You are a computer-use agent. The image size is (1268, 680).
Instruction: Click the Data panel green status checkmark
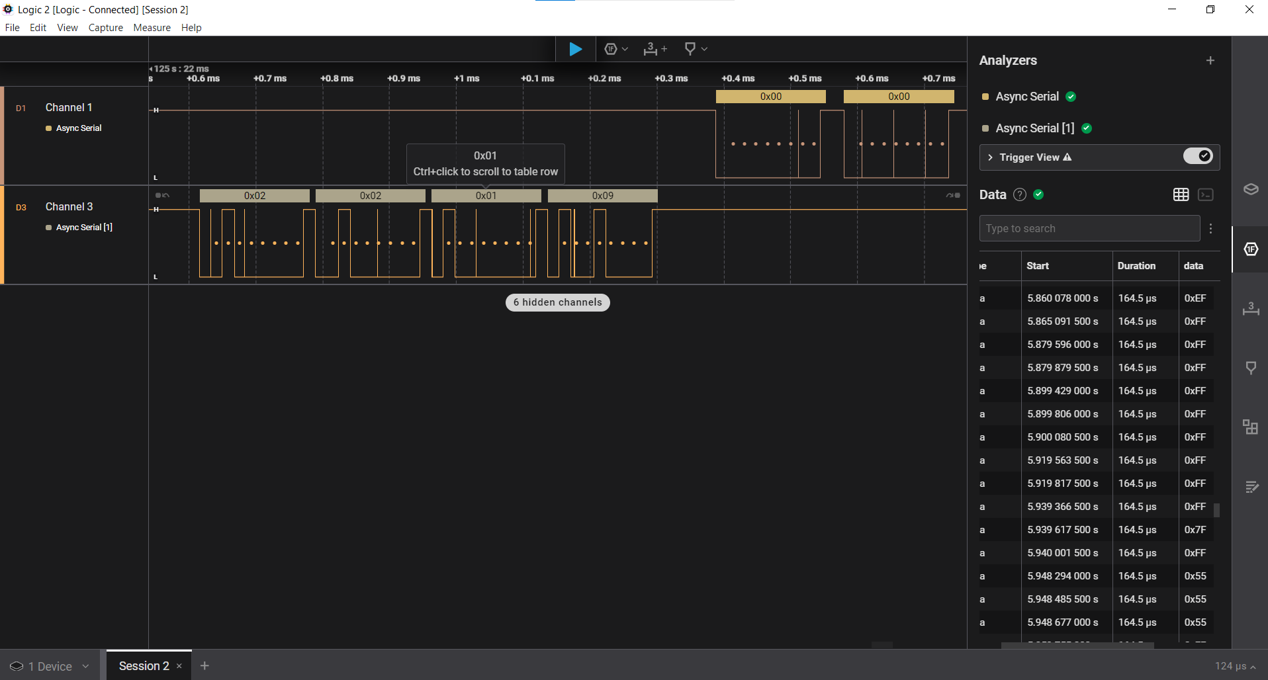coord(1038,194)
